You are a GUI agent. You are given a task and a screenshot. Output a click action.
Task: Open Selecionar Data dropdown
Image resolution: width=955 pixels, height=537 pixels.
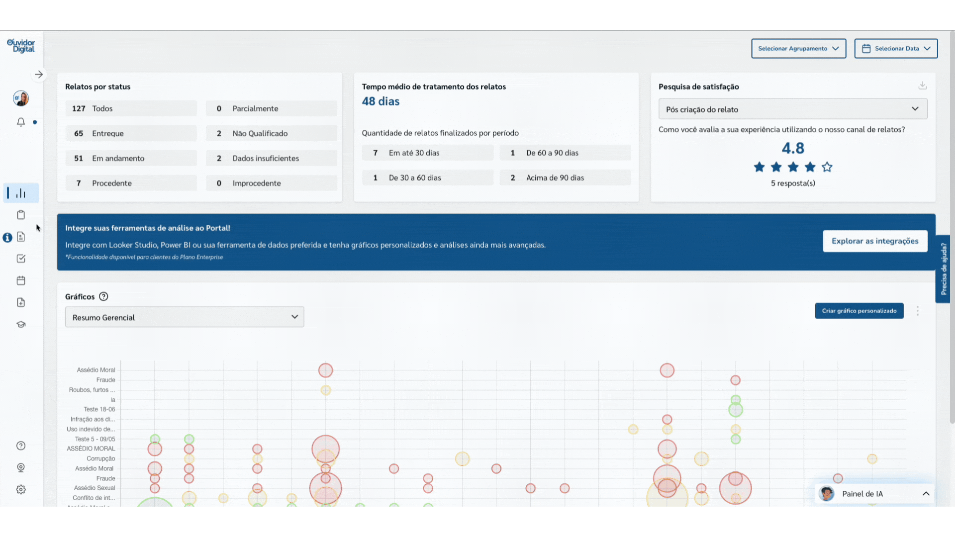pyautogui.click(x=896, y=48)
